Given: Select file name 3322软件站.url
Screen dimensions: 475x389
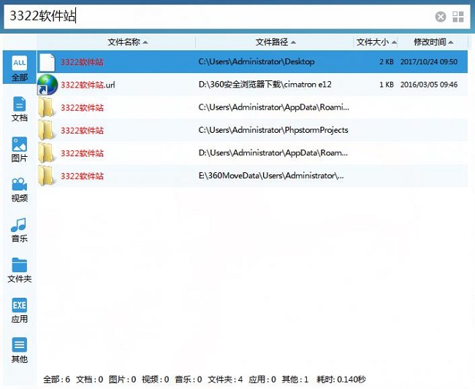Looking at the screenshot, I should click(x=88, y=85).
